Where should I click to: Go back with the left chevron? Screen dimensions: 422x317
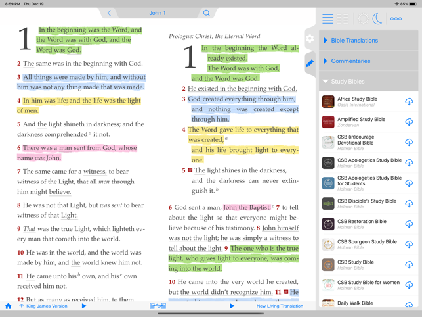(110, 13)
